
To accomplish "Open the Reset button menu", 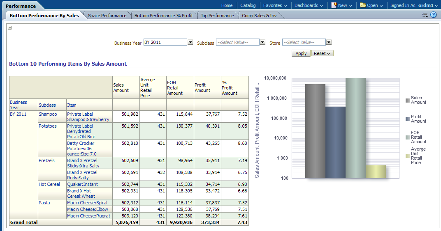I will click(x=322, y=53).
